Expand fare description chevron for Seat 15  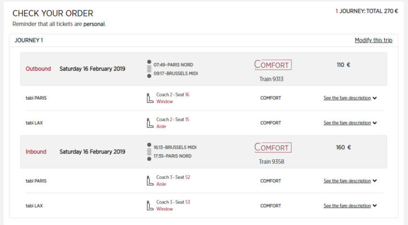pos(375,123)
